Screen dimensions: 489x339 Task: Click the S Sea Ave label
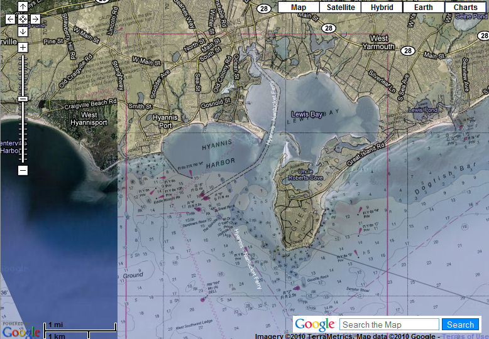coord(403,87)
